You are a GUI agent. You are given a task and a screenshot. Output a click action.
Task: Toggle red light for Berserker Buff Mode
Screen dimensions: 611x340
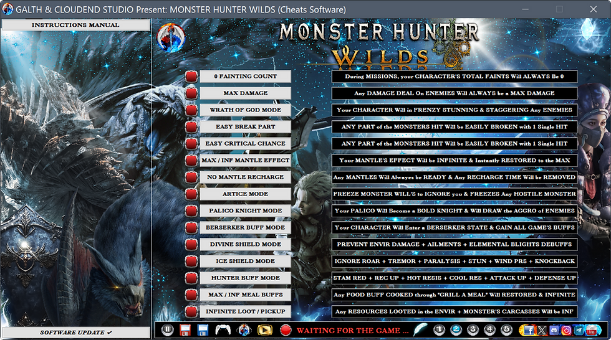tap(191, 227)
